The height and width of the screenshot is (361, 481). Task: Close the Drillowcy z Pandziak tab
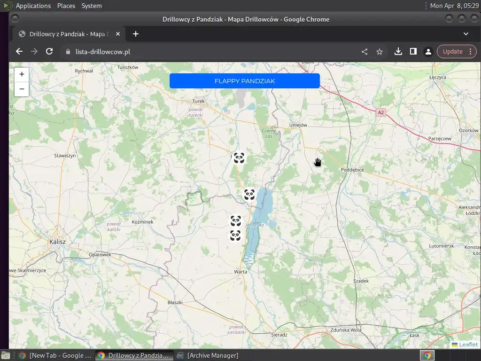(118, 34)
